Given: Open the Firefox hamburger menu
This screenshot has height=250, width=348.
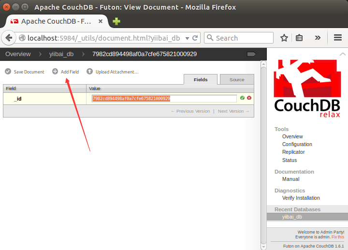Looking at the screenshot, I should click(x=338, y=38).
